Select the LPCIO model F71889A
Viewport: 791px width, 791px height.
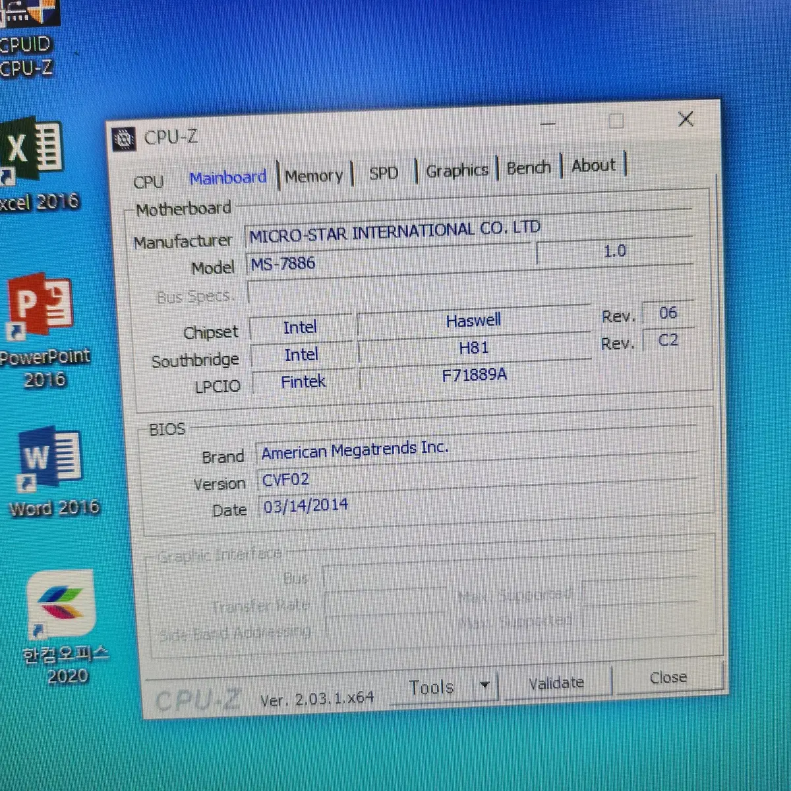pos(475,375)
